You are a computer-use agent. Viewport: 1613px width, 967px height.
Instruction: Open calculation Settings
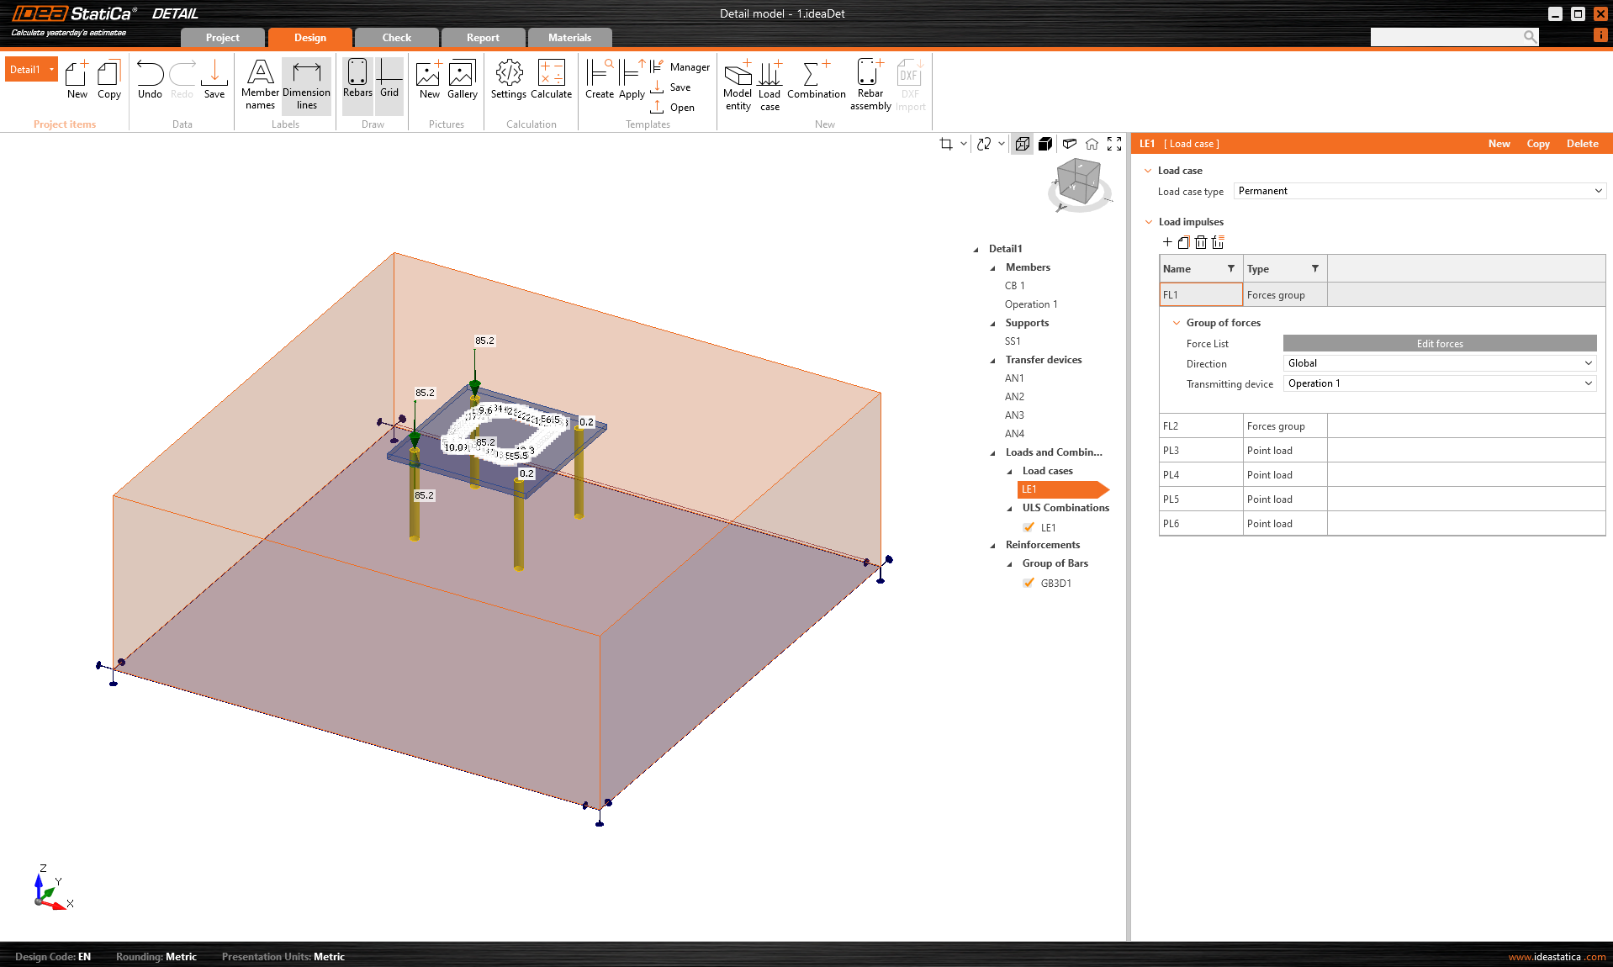[x=508, y=79]
